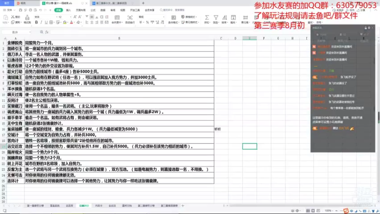Click the Wrap Text (自动换行) icon
Screen dimensions: 380x214
pyautogui.click(x=130, y=18)
